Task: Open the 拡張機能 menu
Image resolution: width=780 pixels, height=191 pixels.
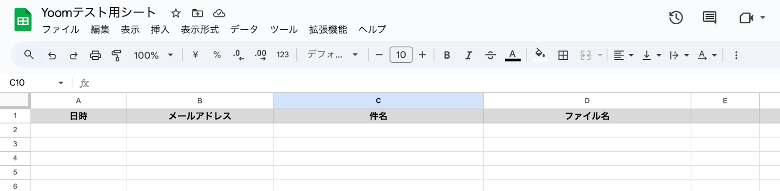Action: point(328,30)
